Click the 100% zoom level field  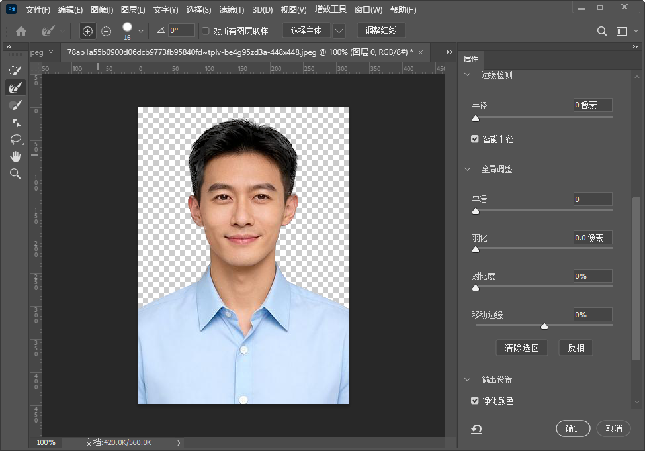click(46, 443)
